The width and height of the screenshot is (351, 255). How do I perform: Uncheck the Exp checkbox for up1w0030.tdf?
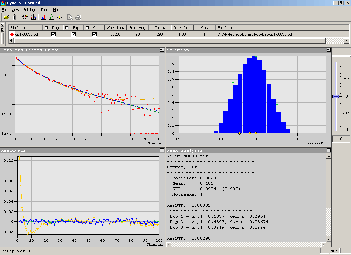(74, 34)
